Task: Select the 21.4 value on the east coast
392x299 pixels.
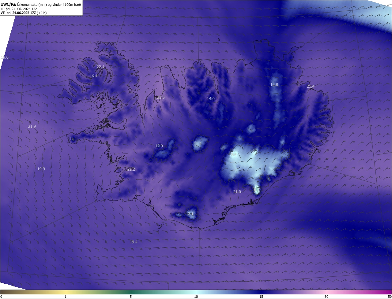Action: [311, 87]
